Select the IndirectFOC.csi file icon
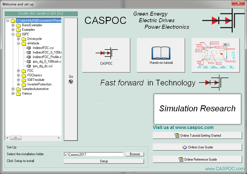This screenshot has width=247, height=174. tap(29, 48)
